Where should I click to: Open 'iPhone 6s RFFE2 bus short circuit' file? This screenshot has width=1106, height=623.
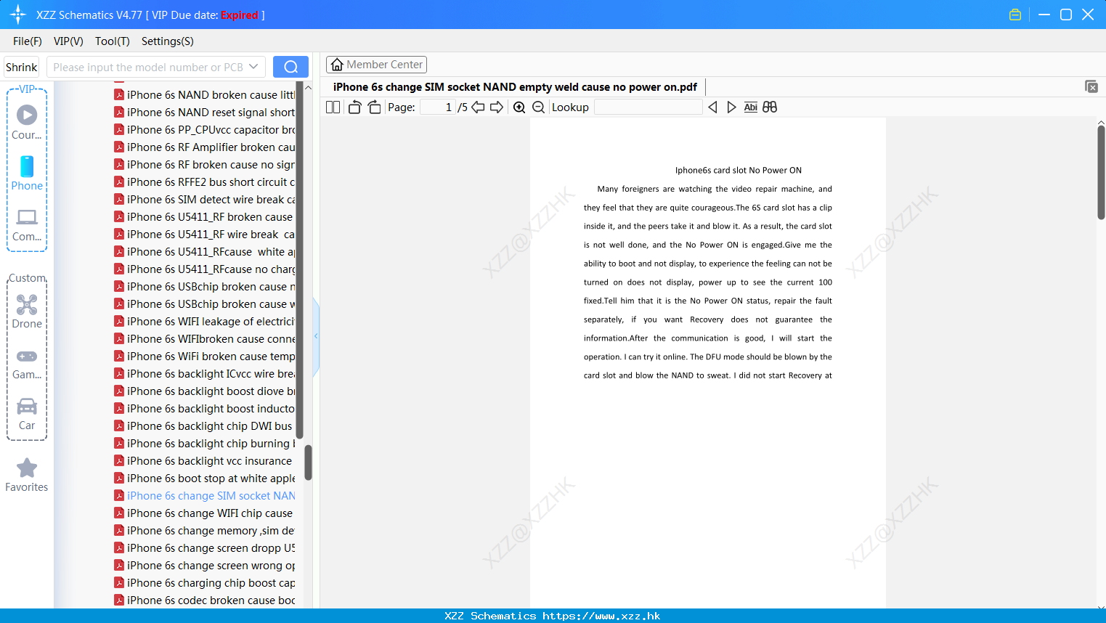(x=205, y=182)
